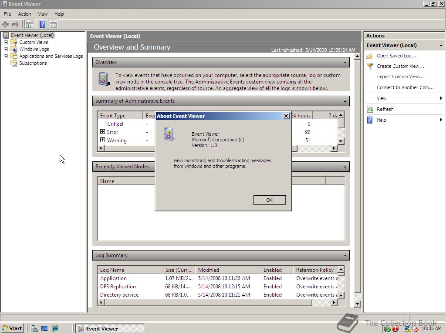Click the Back arrow toolbar icon

[6, 25]
